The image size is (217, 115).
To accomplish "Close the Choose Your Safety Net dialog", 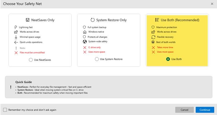I will point(212,4).
